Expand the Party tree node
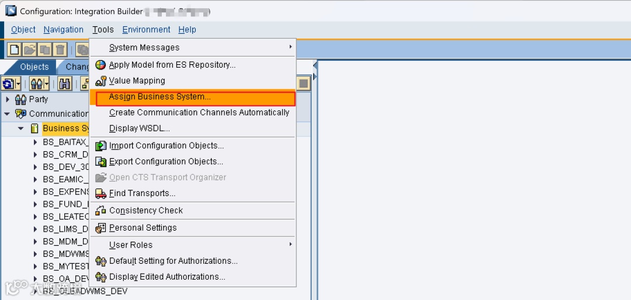Screen dimensions: 631x300 coord(7,99)
